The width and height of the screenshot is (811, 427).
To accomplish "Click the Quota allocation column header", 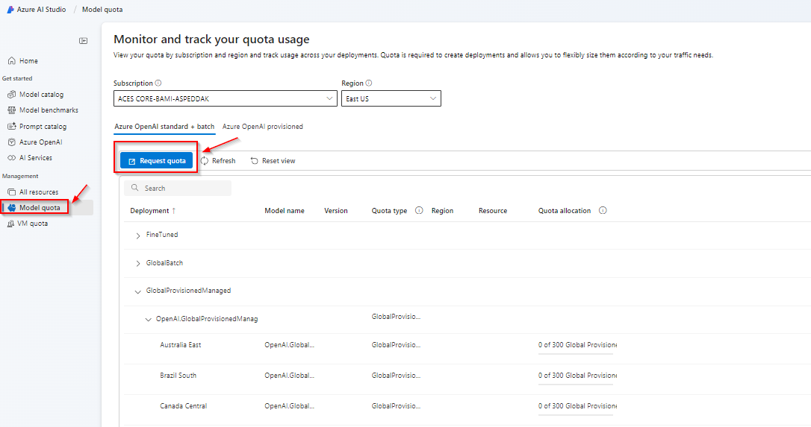I will point(565,211).
